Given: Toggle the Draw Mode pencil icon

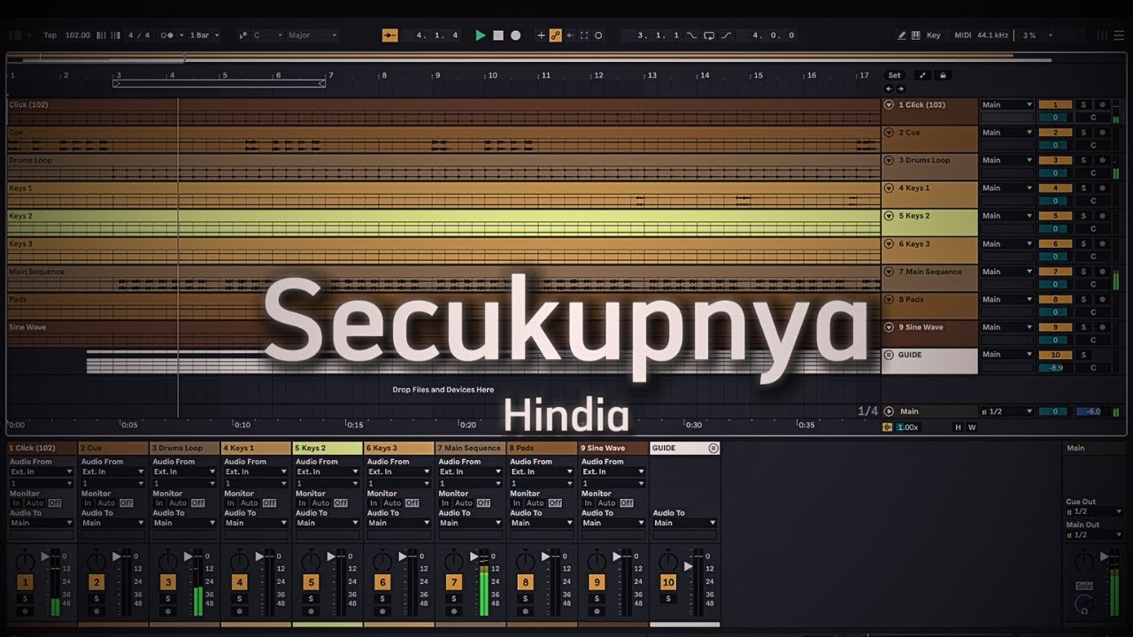Looking at the screenshot, I should click(x=902, y=35).
